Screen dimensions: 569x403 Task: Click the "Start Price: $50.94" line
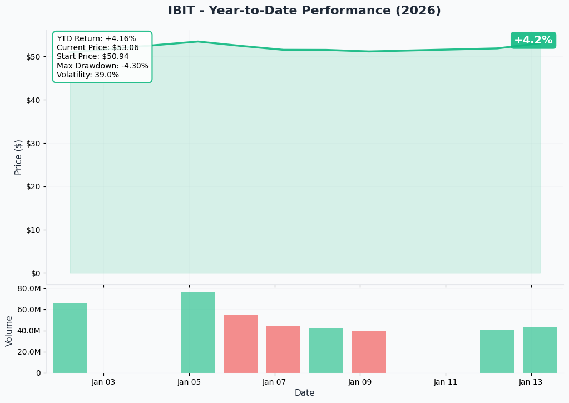(x=92, y=56)
